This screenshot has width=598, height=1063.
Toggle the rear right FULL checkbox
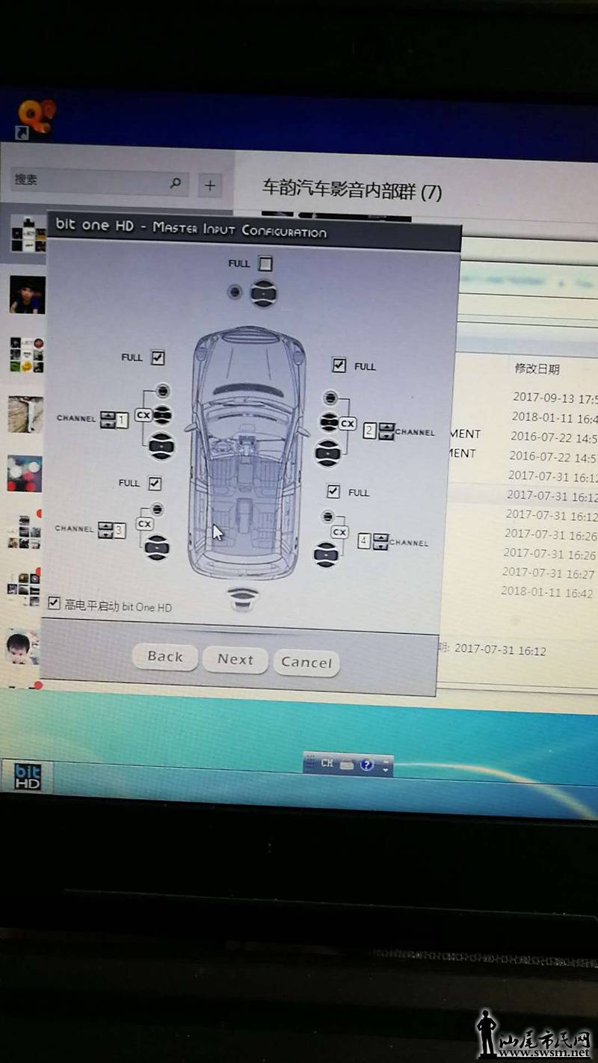[333, 491]
